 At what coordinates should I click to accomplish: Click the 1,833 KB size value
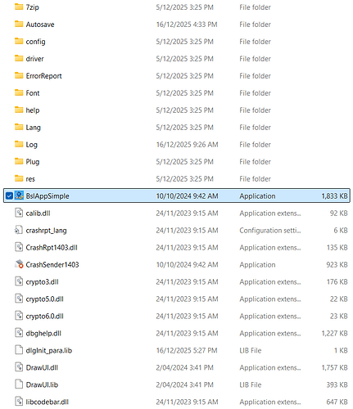(334, 196)
